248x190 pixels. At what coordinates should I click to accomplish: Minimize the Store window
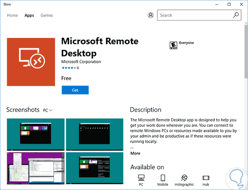point(217,4)
